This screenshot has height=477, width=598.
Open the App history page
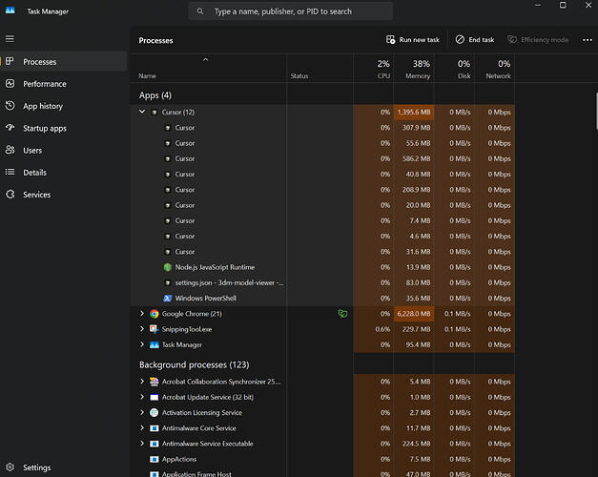point(64,106)
